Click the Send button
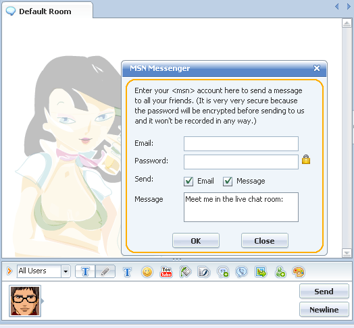The image size is (354, 328). (324, 292)
